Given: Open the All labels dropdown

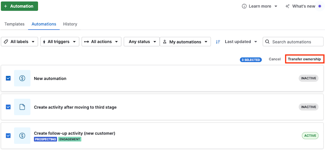Looking at the screenshot, I should tap(19, 42).
